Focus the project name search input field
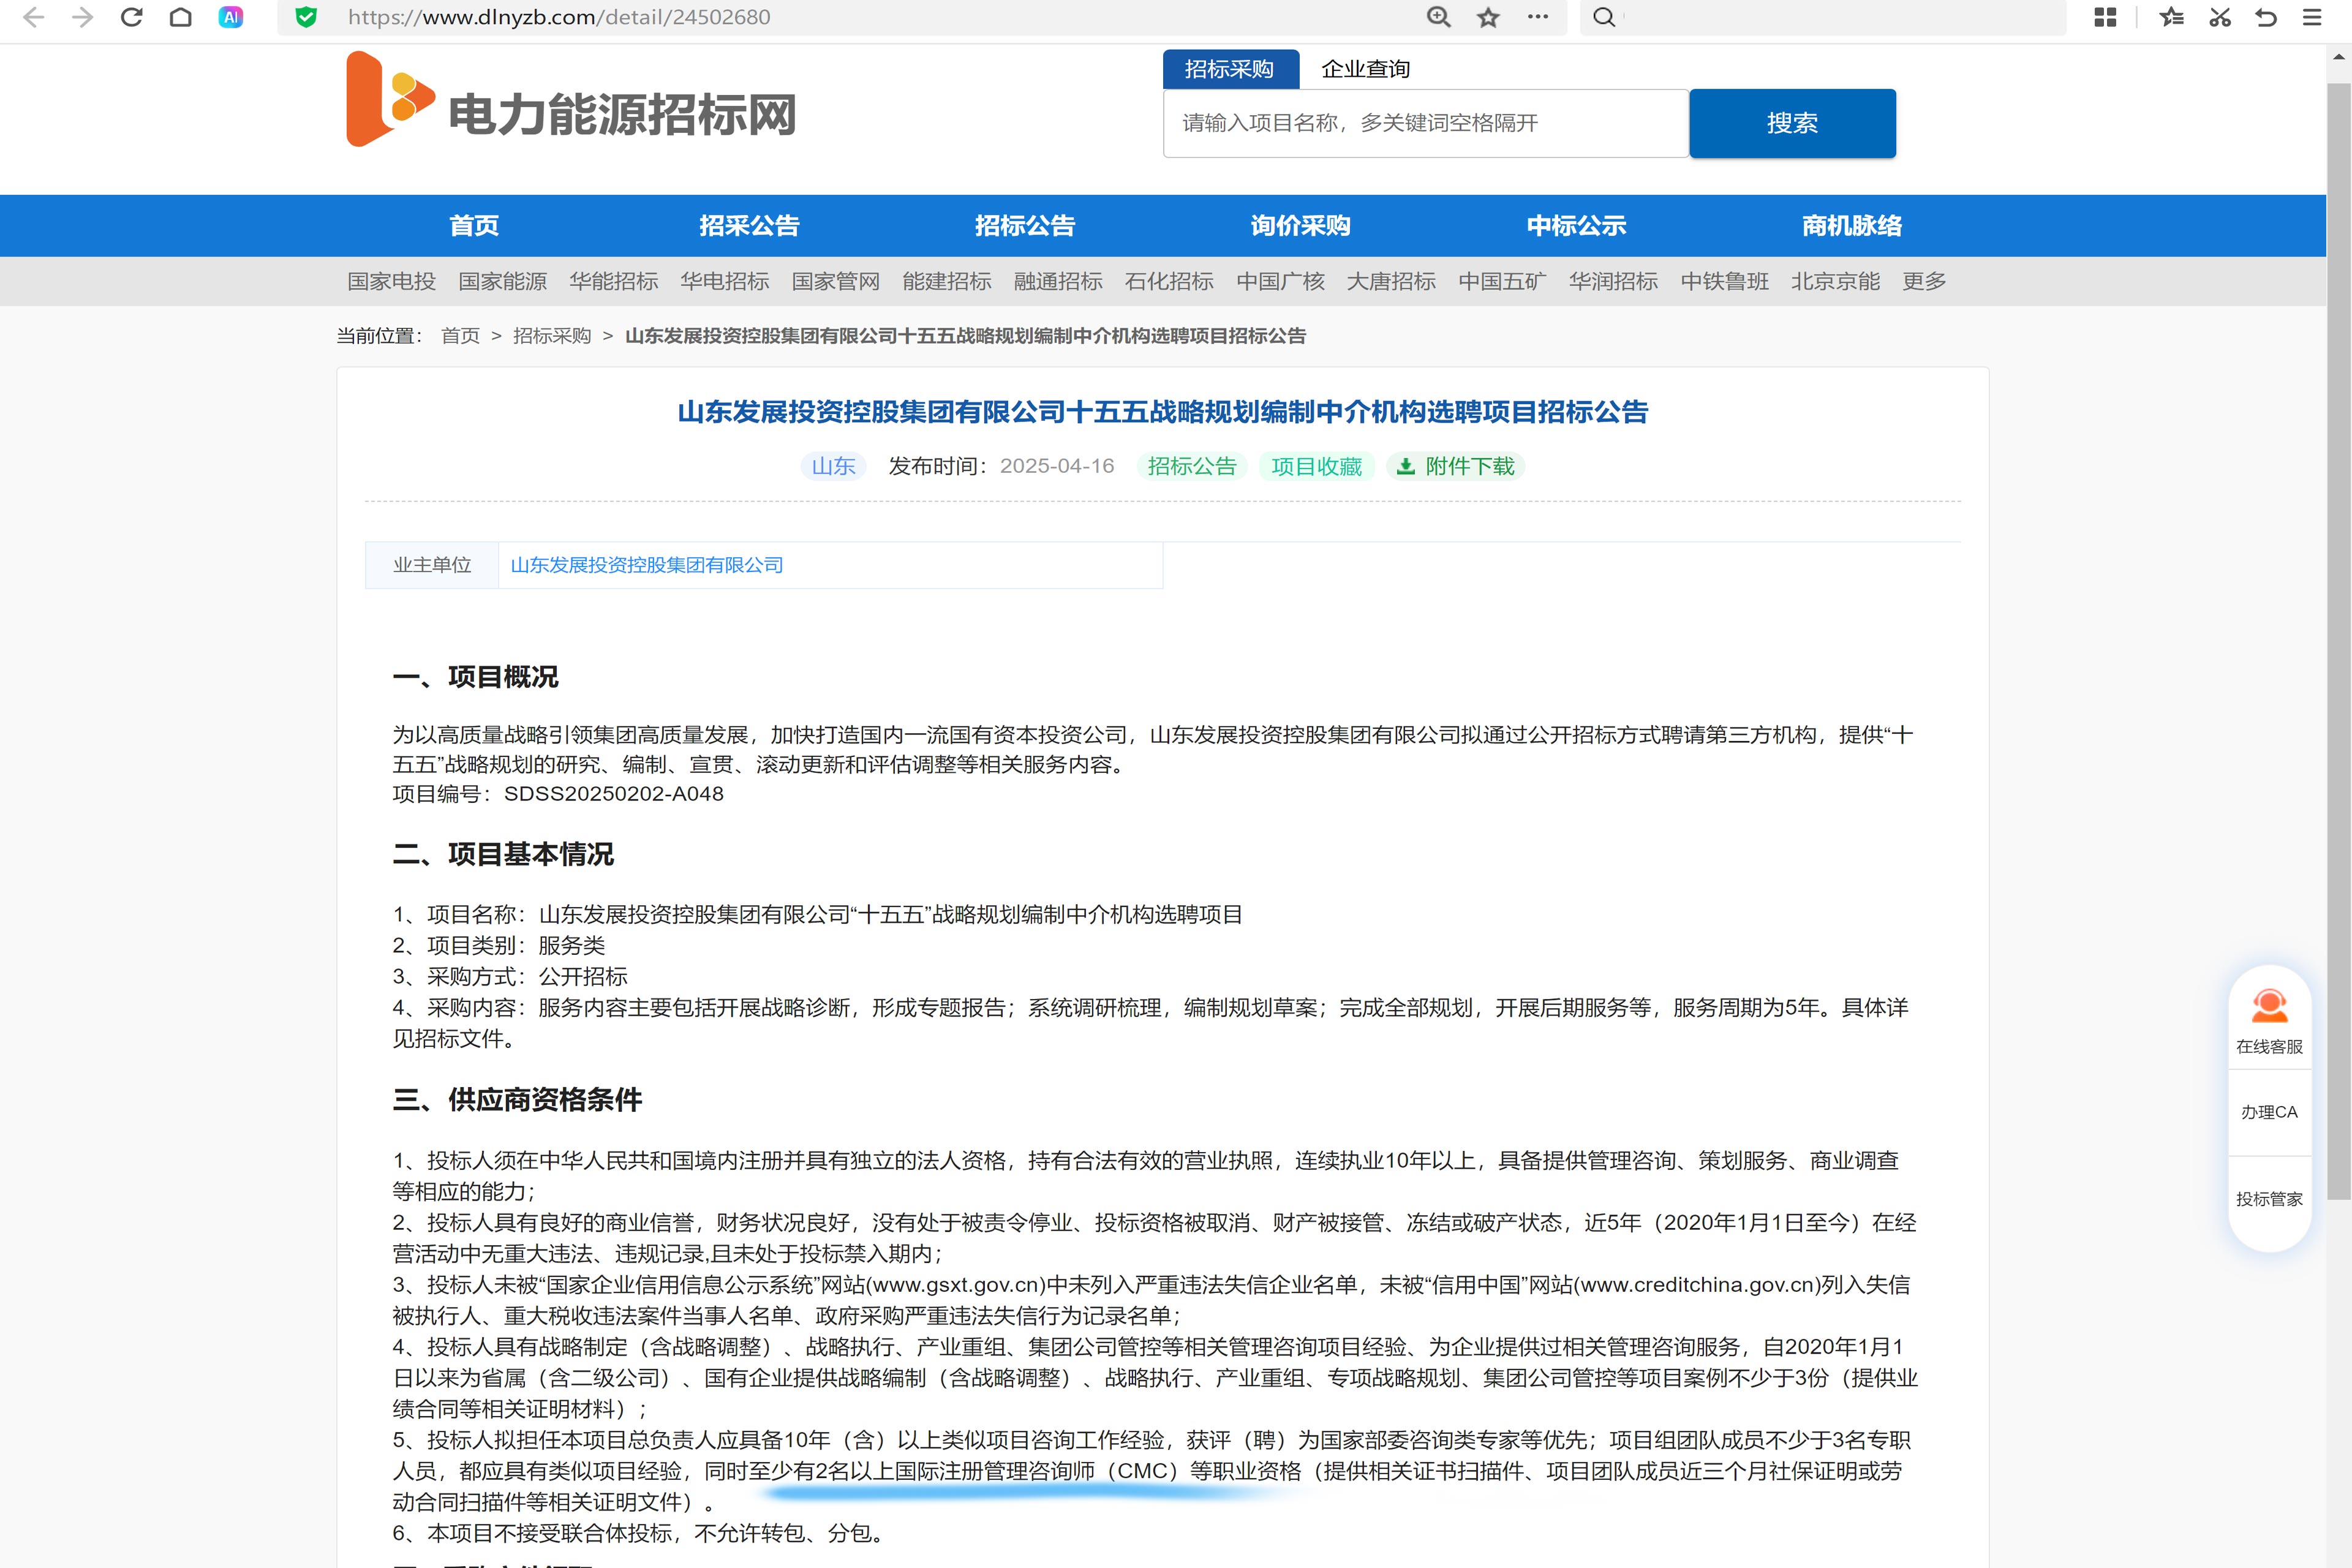The width and height of the screenshot is (2352, 1568). 1425,123
